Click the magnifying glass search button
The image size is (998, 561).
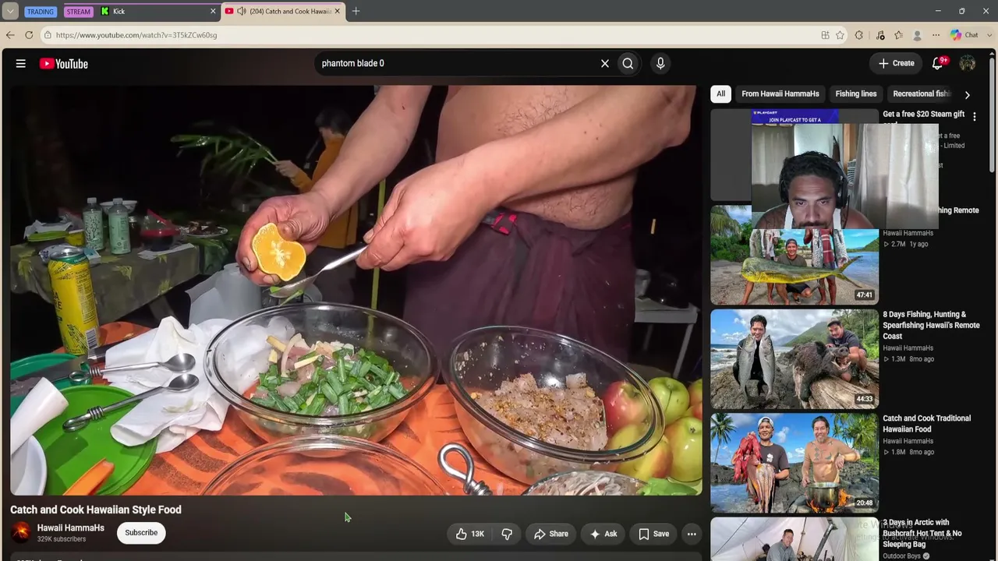pos(628,64)
